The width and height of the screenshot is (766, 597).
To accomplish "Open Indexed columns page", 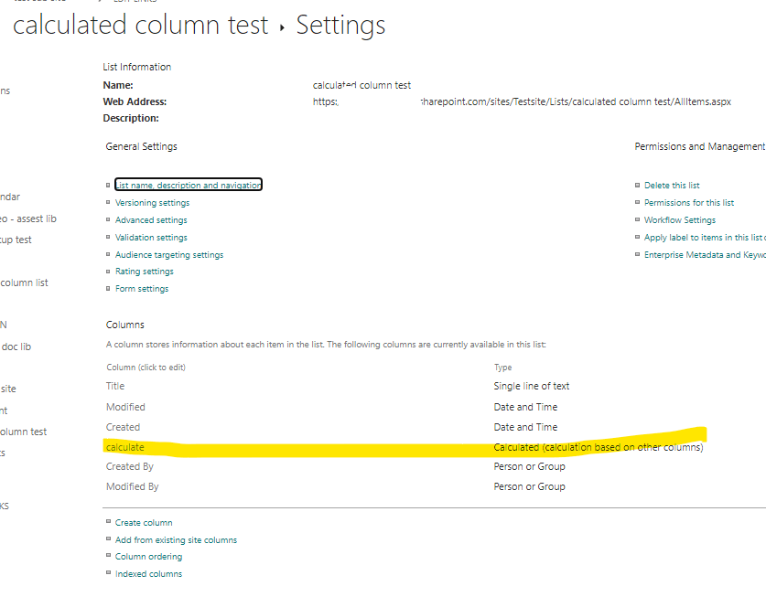I will tap(148, 574).
